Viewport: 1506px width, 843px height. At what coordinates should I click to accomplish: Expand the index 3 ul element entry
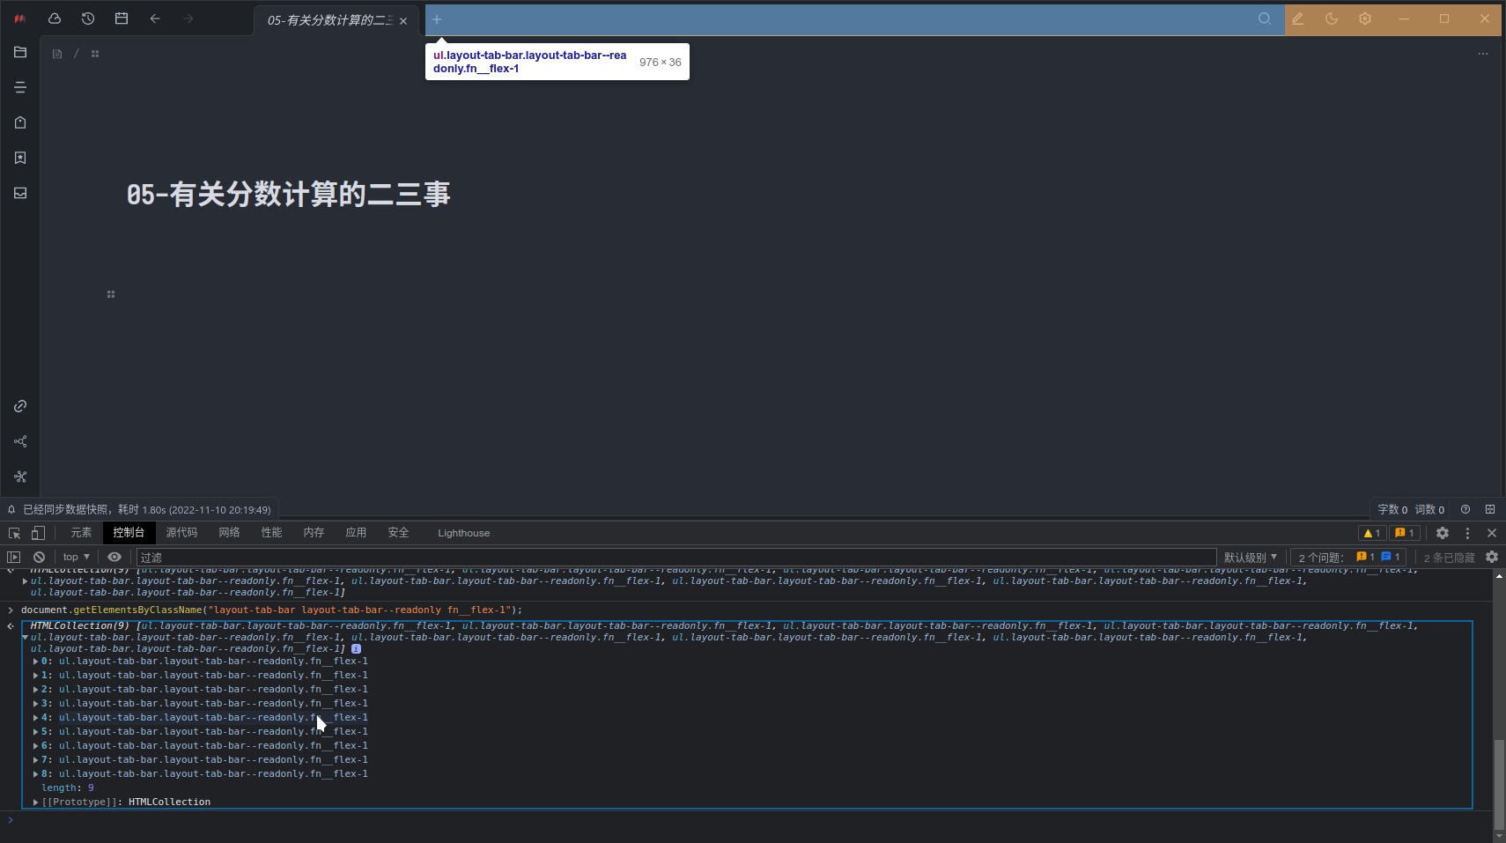click(x=35, y=703)
